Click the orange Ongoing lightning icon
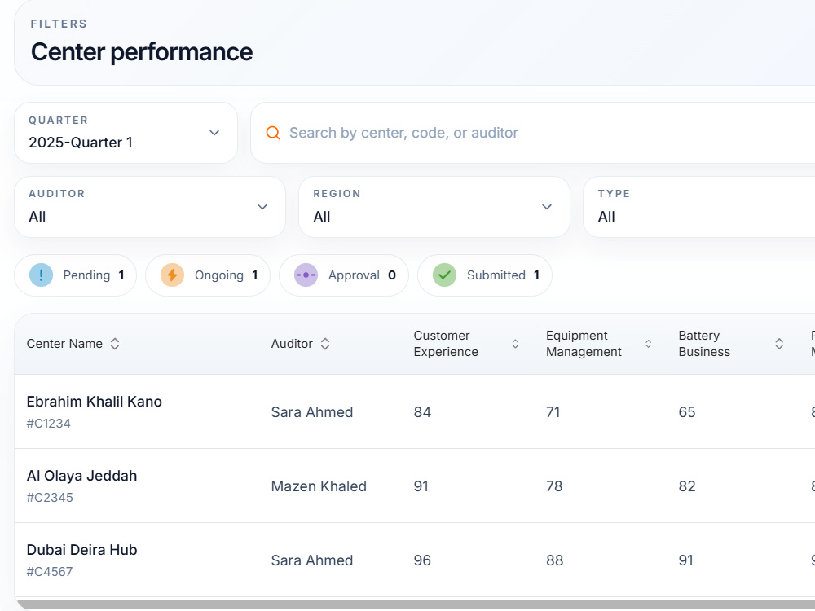 coord(172,275)
